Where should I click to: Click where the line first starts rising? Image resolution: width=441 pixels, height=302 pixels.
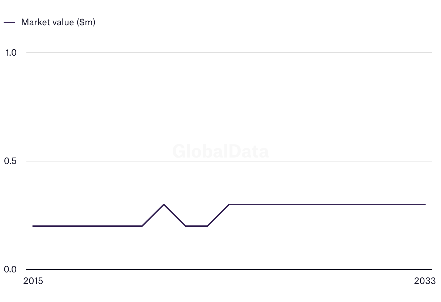point(142,226)
